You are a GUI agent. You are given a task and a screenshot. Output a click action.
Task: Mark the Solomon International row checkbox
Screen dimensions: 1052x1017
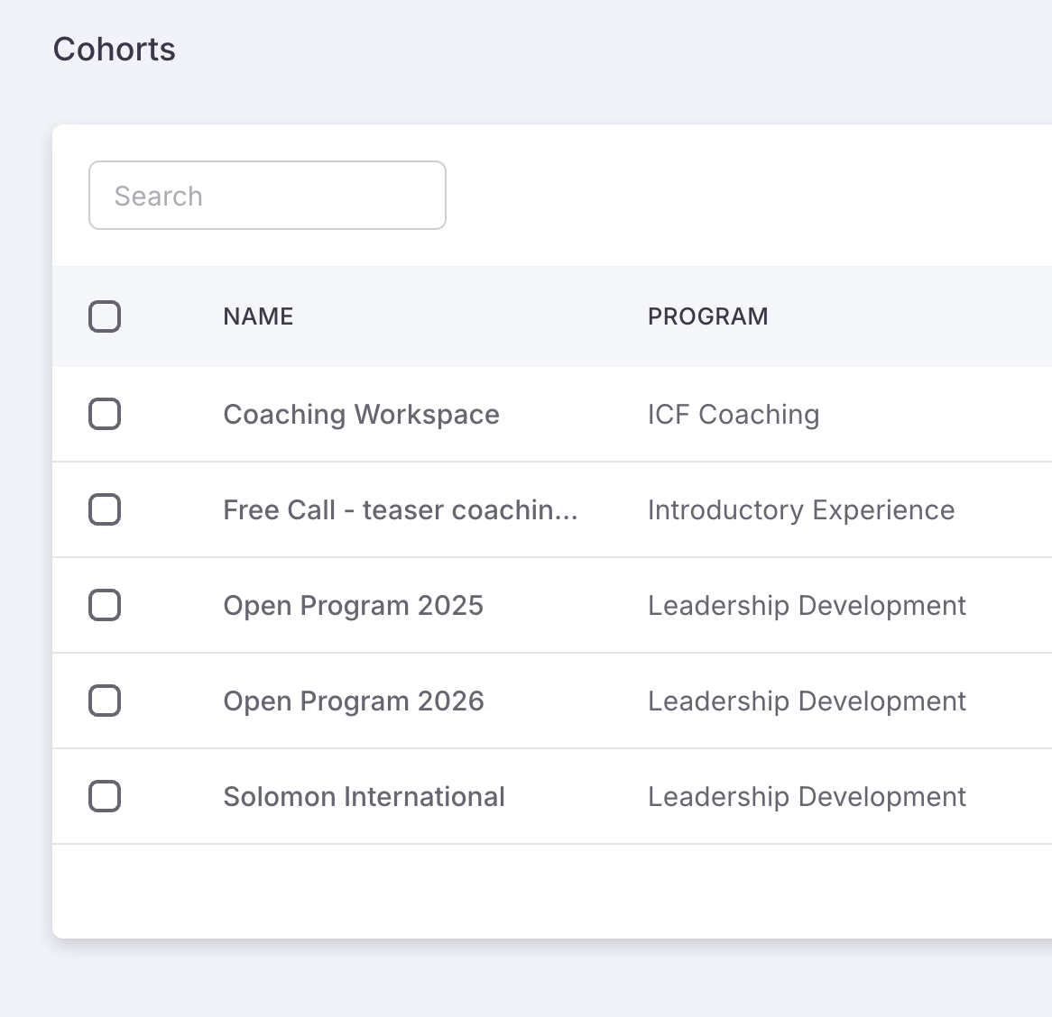click(105, 797)
